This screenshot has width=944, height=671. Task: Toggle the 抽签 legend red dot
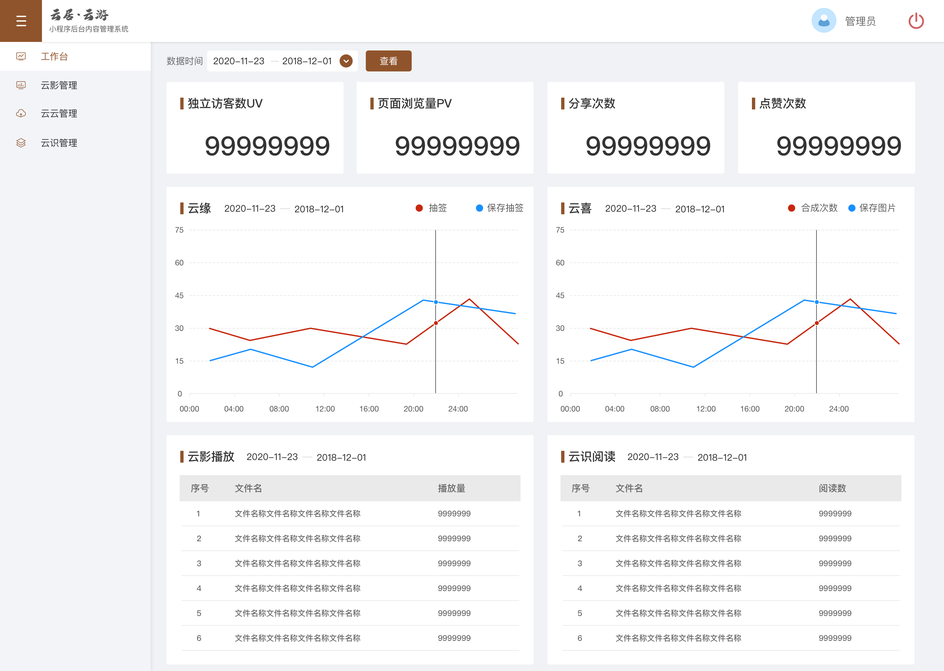pos(419,208)
